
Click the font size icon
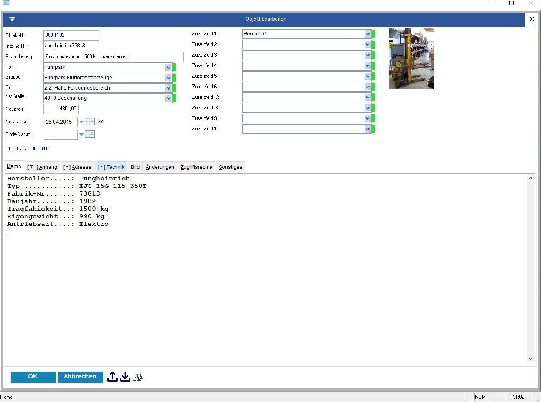138,377
